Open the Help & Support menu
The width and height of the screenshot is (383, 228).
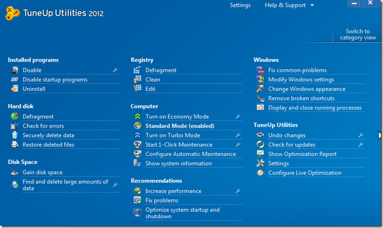point(285,5)
